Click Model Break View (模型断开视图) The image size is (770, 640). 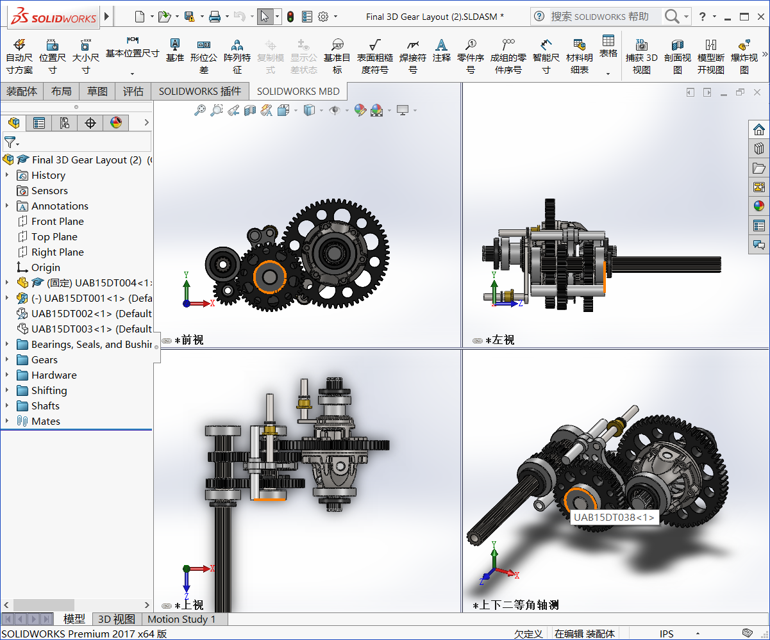click(x=711, y=56)
